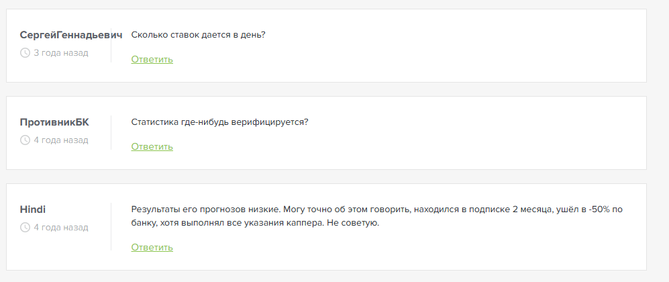Click the vertical divider in Hindi's comment
The height and width of the screenshot is (282, 669).
point(111,227)
